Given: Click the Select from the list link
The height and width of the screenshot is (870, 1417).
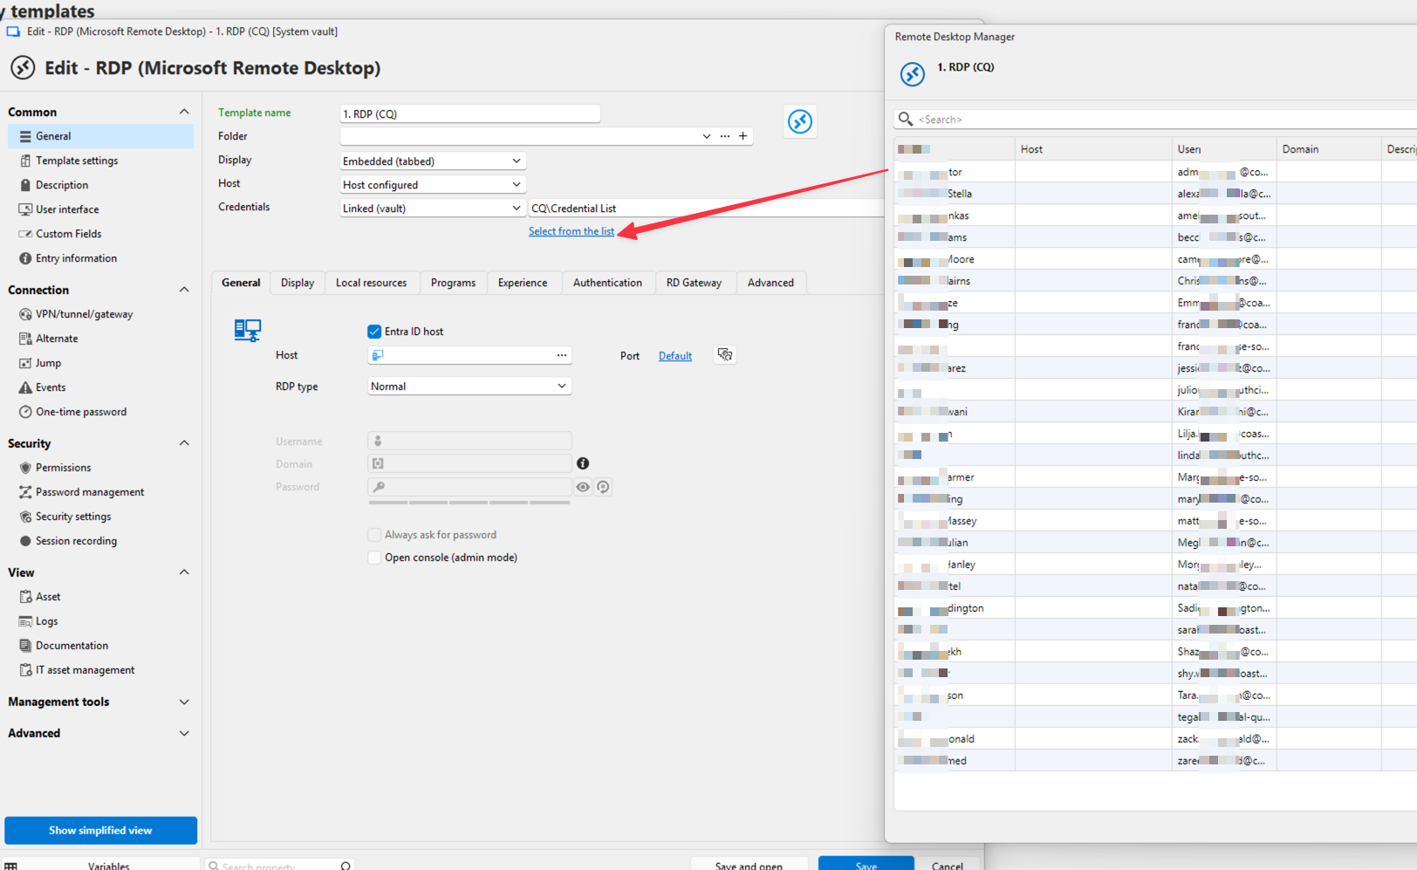Looking at the screenshot, I should [x=572, y=231].
